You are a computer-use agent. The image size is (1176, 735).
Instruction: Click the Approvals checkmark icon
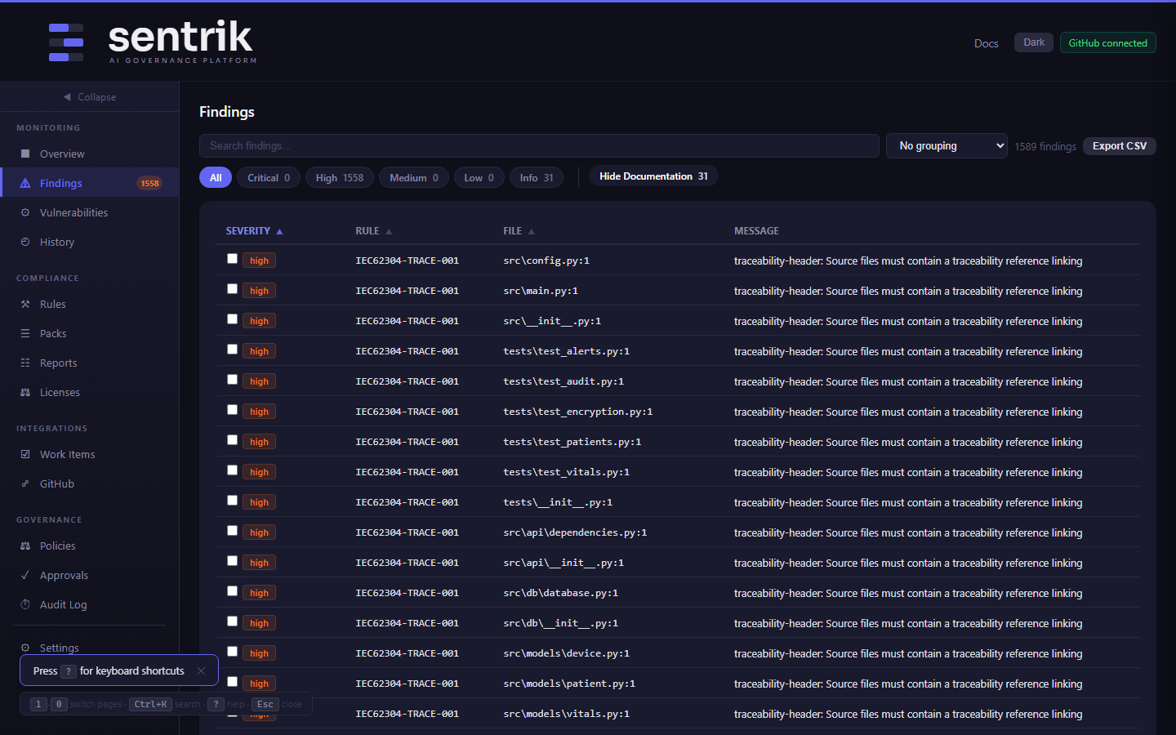coord(25,575)
